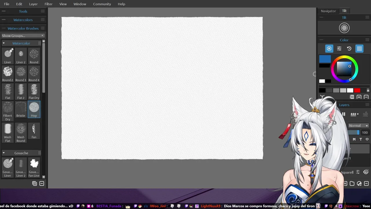Open the Edit menu
Screen dimensions: 371x209
point(19,4)
